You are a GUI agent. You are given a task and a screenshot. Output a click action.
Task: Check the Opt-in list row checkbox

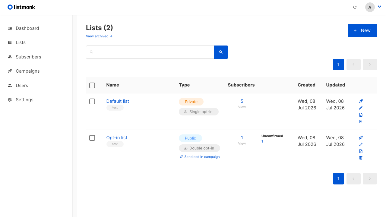tap(92, 138)
